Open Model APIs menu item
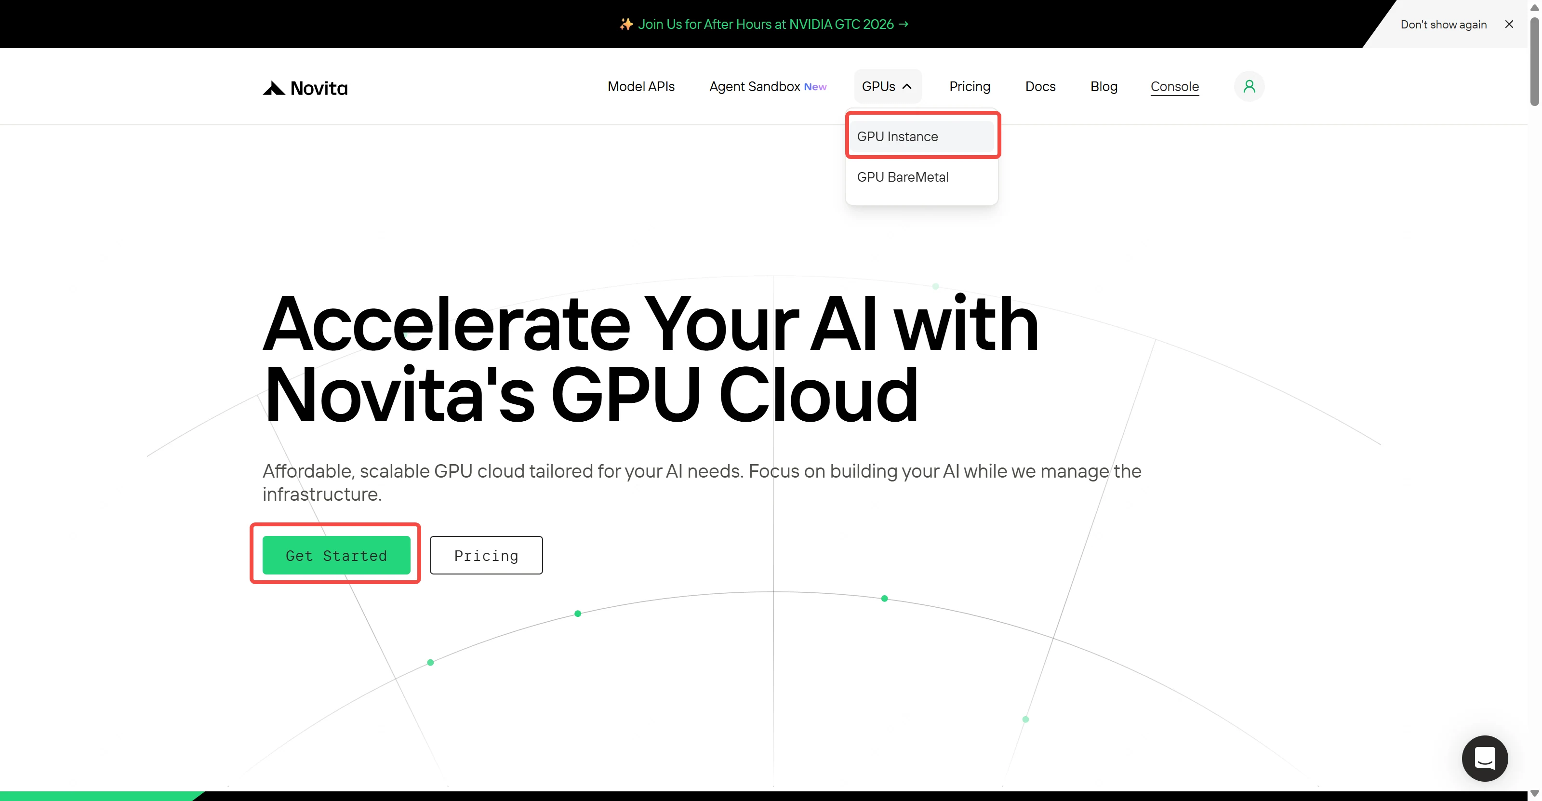1542x801 pixels. (x=640, y=86)
